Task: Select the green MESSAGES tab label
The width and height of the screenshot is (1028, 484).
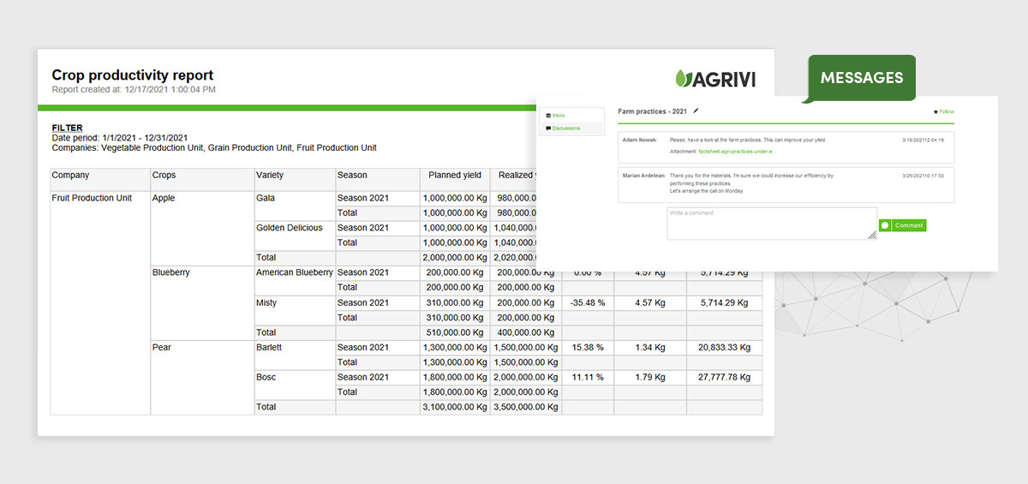Action: (861, 78)
